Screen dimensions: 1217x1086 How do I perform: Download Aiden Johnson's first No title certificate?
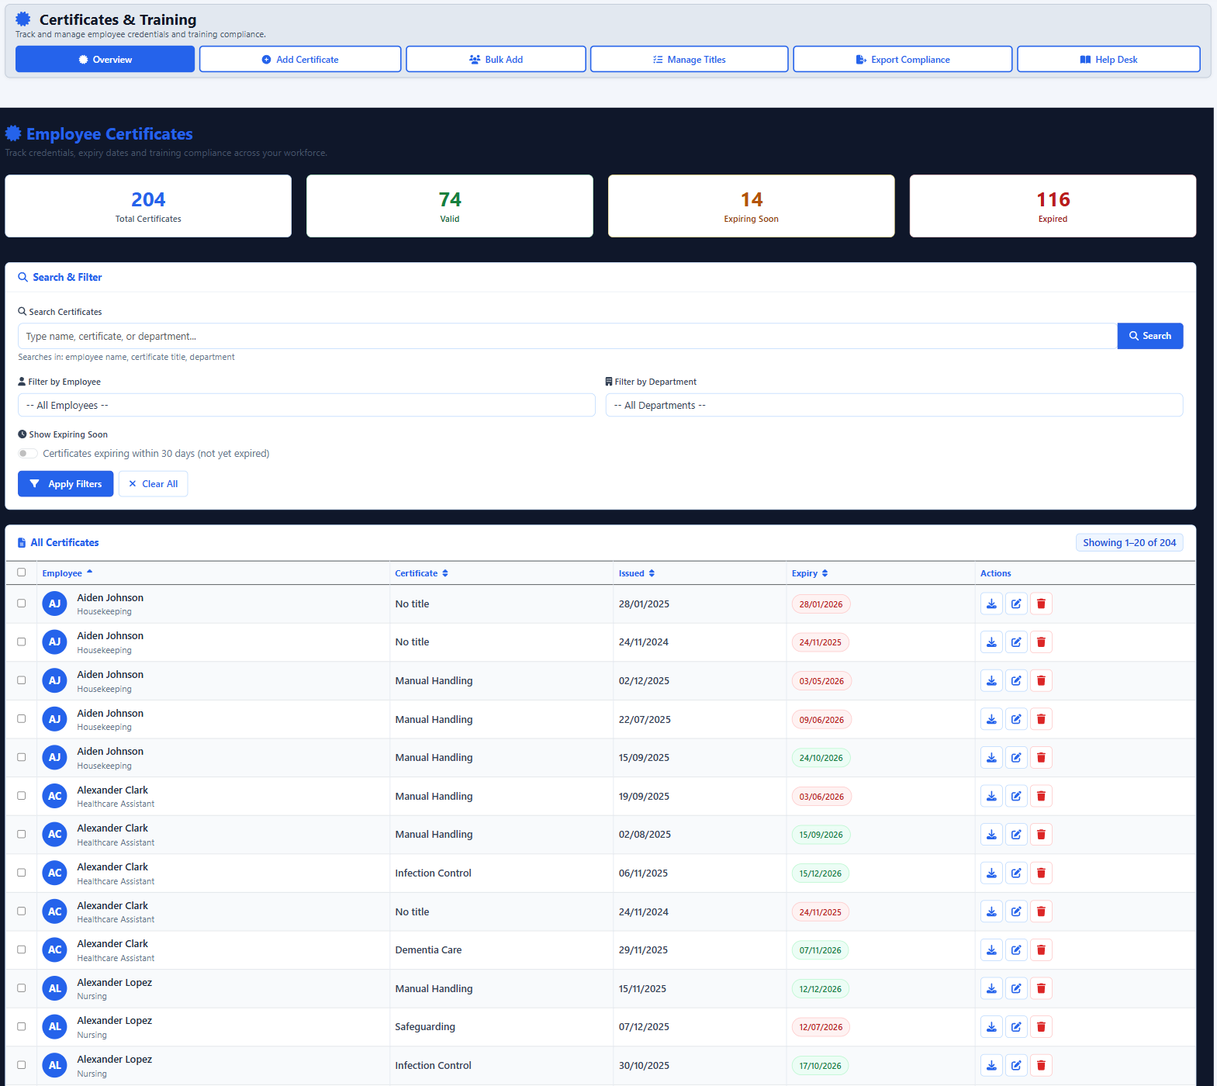coord(991,604)
